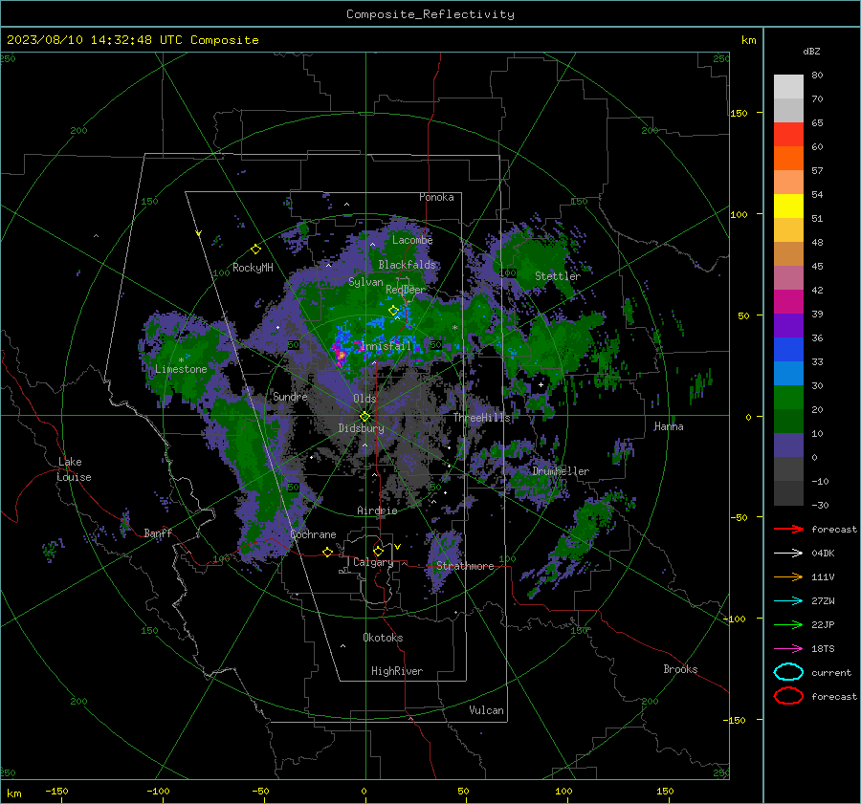
Task: Click the Hanna town label
Action: [669, 426]
